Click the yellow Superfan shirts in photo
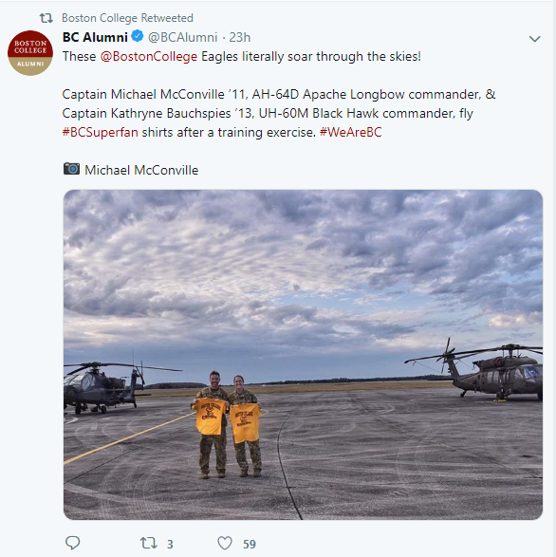The image size is (556, 557). [x=228, y=420]
